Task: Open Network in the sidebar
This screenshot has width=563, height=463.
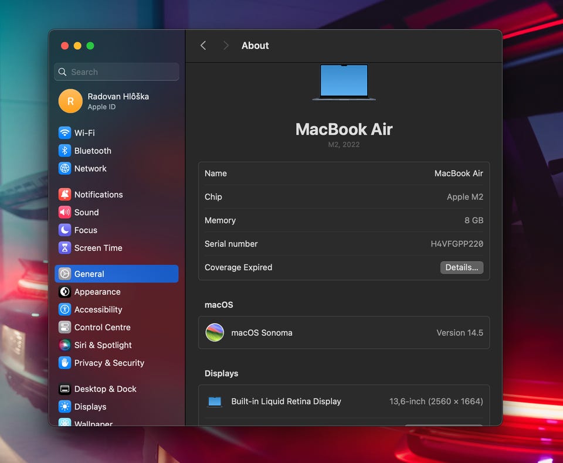Action: [90, 168]
